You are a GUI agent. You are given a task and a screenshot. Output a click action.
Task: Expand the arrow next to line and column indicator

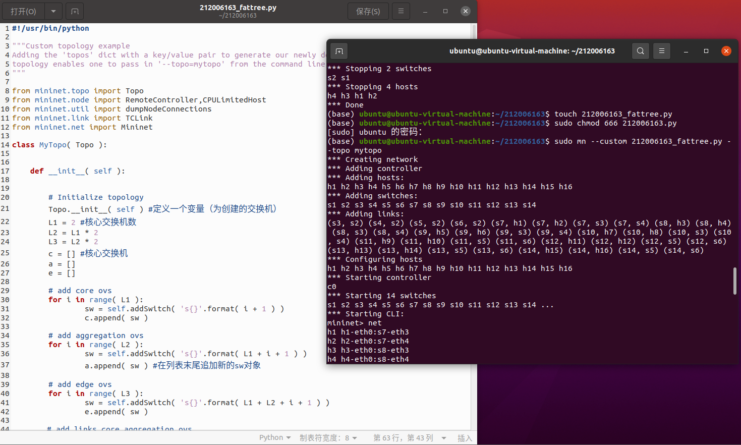coord(444,437)
